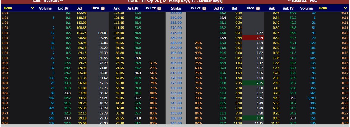Image resolution: width=350 pixels, height=127 pixels.
Task: Click the puts Bid IV column header
Action: point(219,8)
